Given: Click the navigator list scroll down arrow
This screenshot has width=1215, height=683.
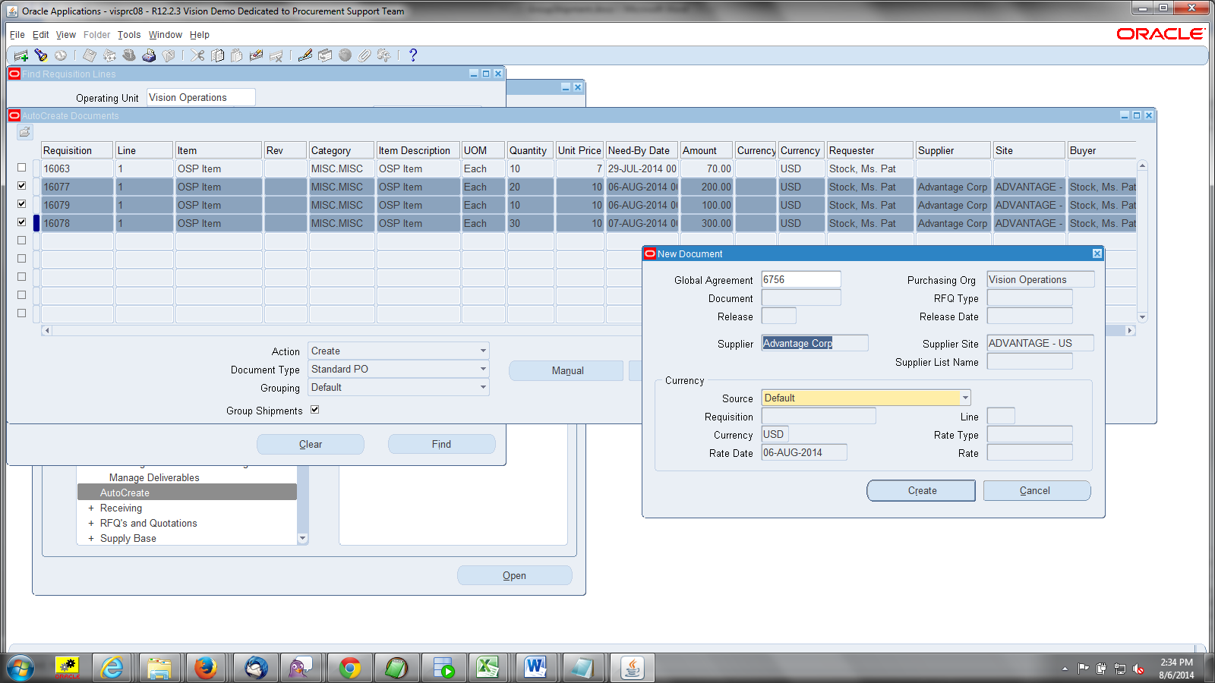Looking at the screenshot, I should pyautogui.click(x=302, y=539).
